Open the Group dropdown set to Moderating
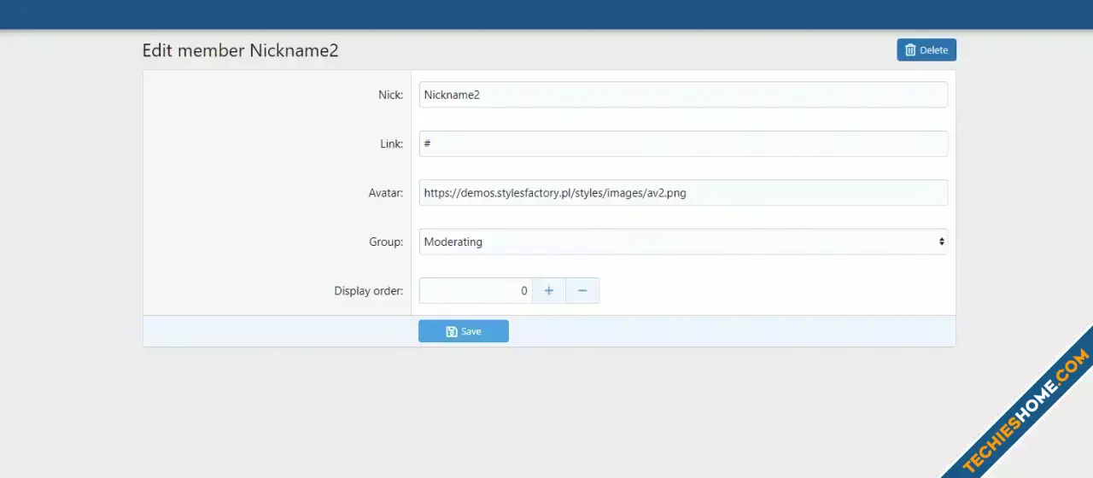Viewport: 1093px width, 478px height. tap(683, 242)
